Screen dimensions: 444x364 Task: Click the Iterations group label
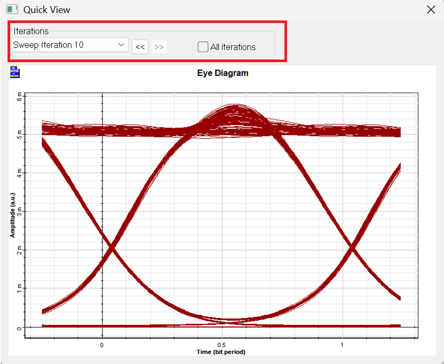pyautogui.click(x=31, y=31)
